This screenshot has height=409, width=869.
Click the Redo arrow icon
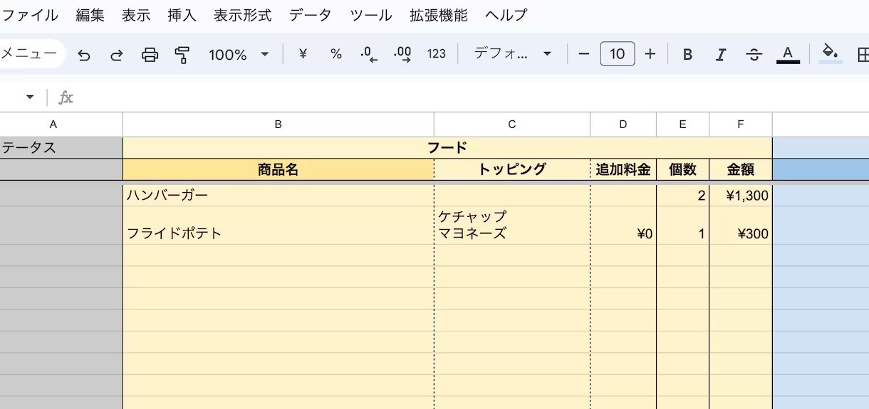(116, 55)
